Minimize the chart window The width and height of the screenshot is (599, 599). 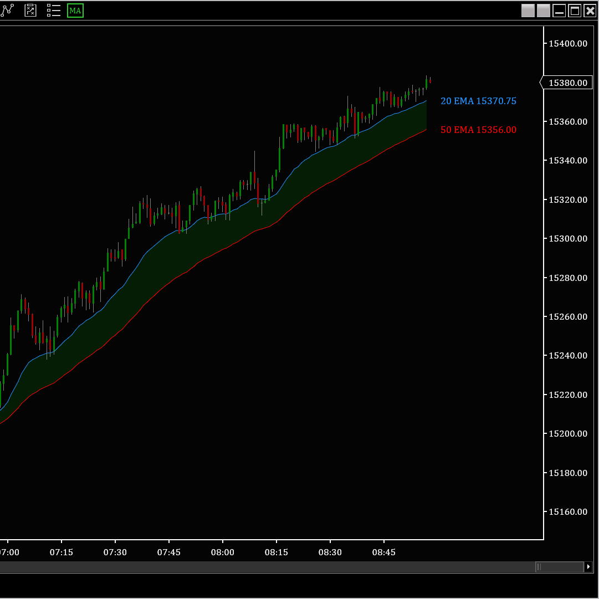559,11
